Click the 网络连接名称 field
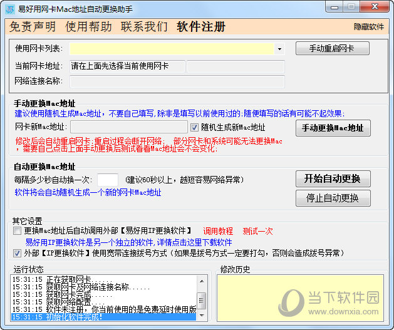Image resolution: width=394 pixels, height=330 pixels. pyautogui.click(x=177, y=81)
